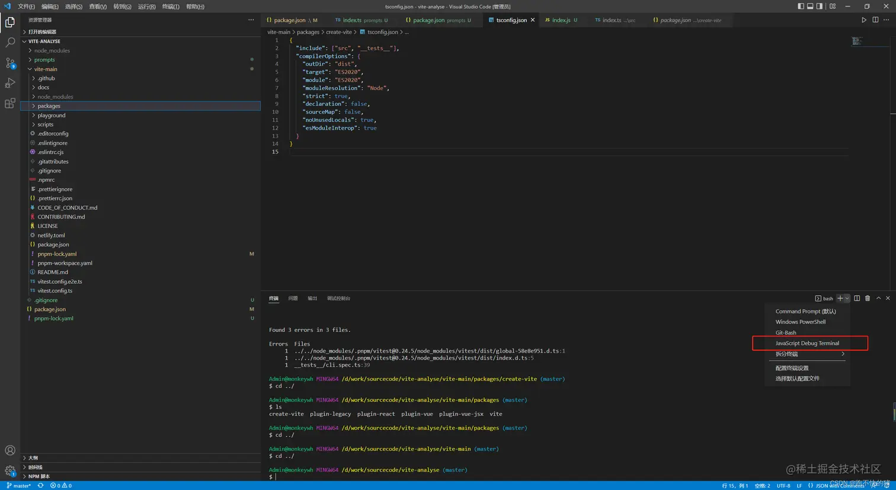Select JavaScript Debug Terminal from menu
The image size is (896, 490).
(x=807, y=343)
